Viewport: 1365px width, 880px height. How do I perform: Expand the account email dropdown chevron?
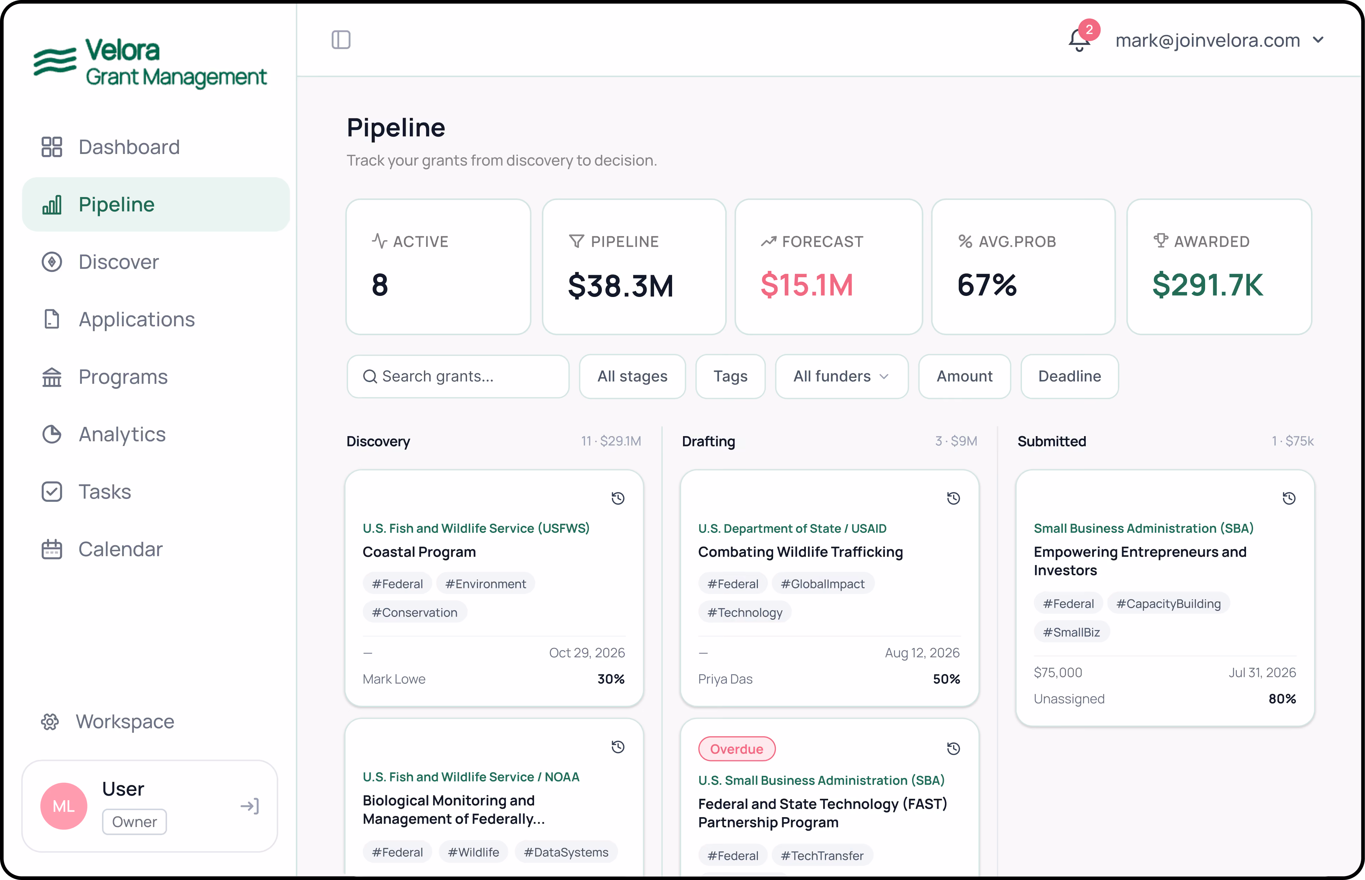tap(1318, 40)
